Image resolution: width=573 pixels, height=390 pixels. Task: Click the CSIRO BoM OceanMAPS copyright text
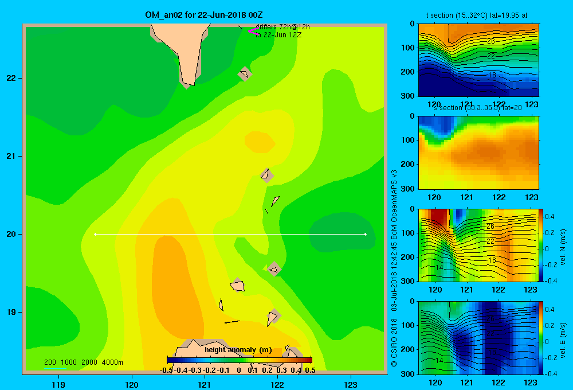point(394,268)
